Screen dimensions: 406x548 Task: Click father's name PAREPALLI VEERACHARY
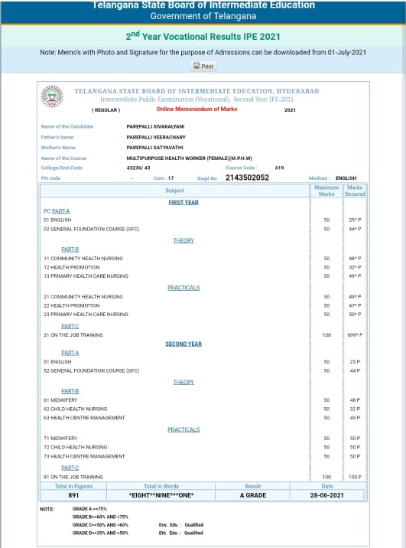tap(156, 137)
